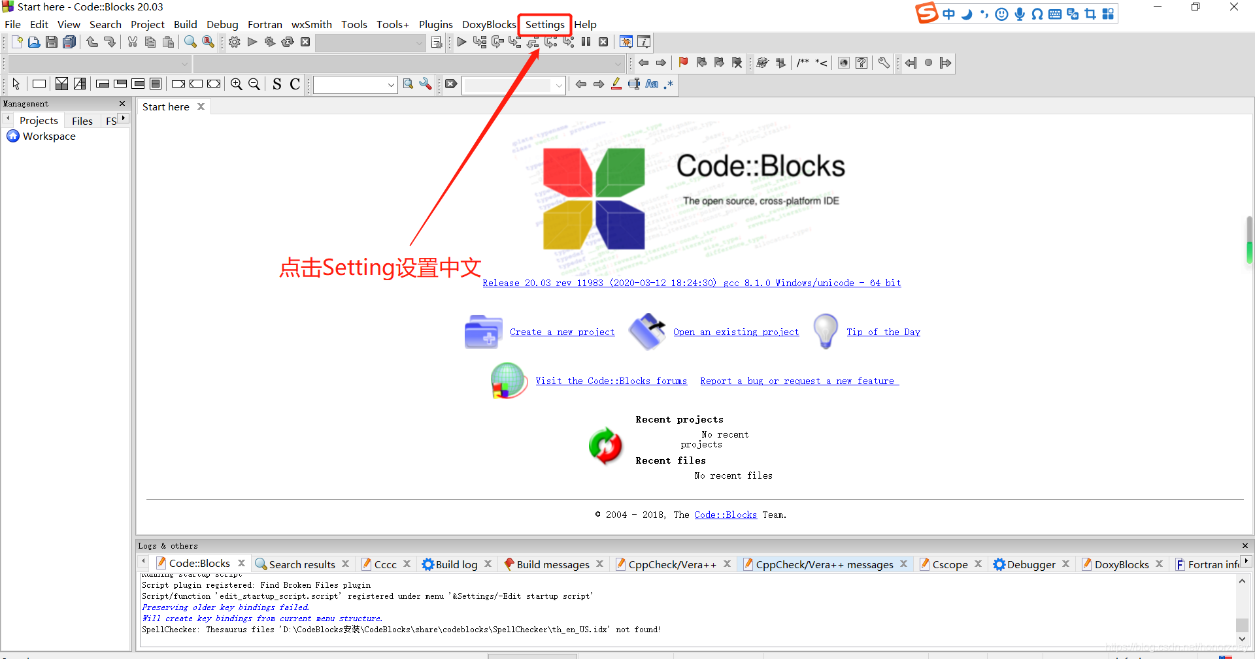Open the build target dropdown
1255x659 pixels.
tap(371, 43)
